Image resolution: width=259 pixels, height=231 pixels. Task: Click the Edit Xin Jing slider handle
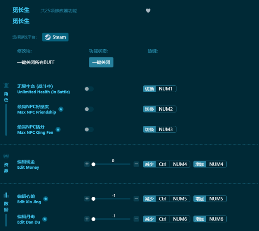click(x=94, y=199)
